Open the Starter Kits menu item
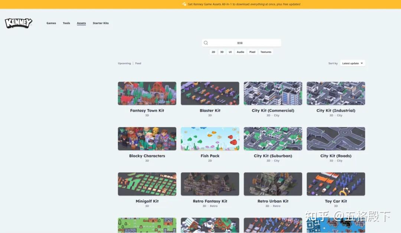The width and height of the screenshot is (401, 233). click(x=101, y=23)
